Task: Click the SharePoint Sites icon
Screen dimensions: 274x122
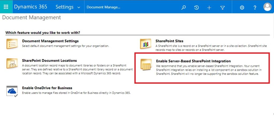Action: pyautogui.click(x=146, y=44)
